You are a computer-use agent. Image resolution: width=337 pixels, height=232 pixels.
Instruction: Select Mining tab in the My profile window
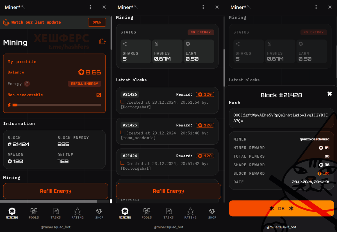(12, 213)
